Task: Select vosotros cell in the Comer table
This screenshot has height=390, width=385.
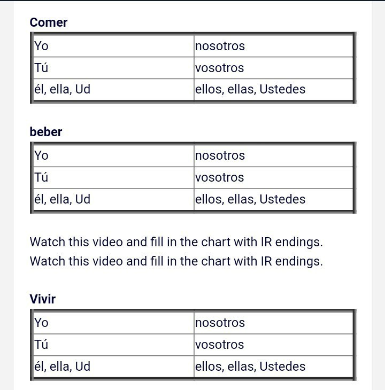Action: pyautogui.click(x=273, y=68)
